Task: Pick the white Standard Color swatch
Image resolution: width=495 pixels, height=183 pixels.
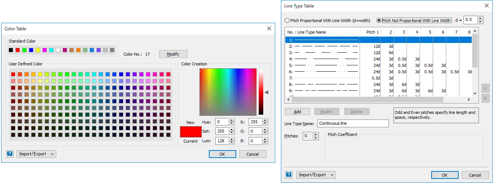Action: pyautogui.click(x=58, y=50)
